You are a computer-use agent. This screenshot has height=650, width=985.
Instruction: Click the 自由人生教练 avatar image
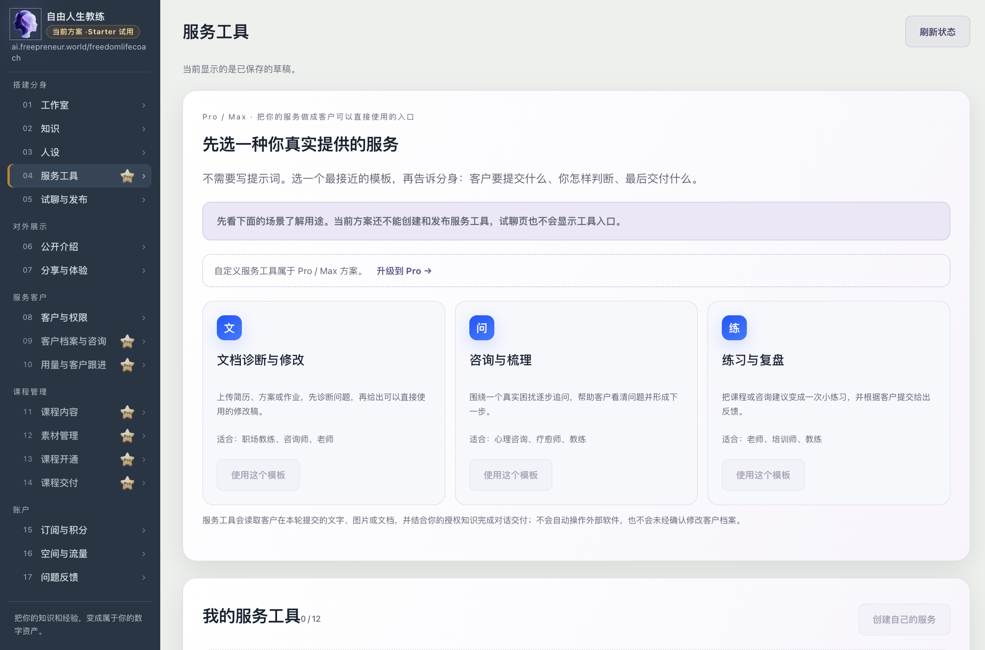[25, 24]
